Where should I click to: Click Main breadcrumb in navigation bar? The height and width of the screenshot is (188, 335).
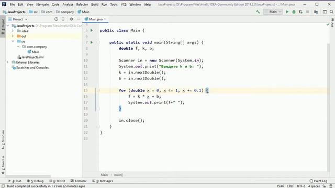coord(84,12)
